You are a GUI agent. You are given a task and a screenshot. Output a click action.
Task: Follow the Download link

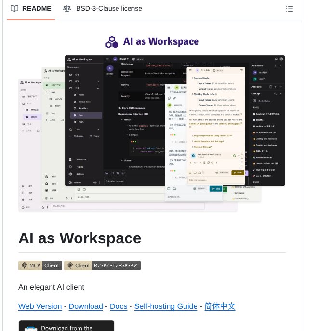click(86, 306)
